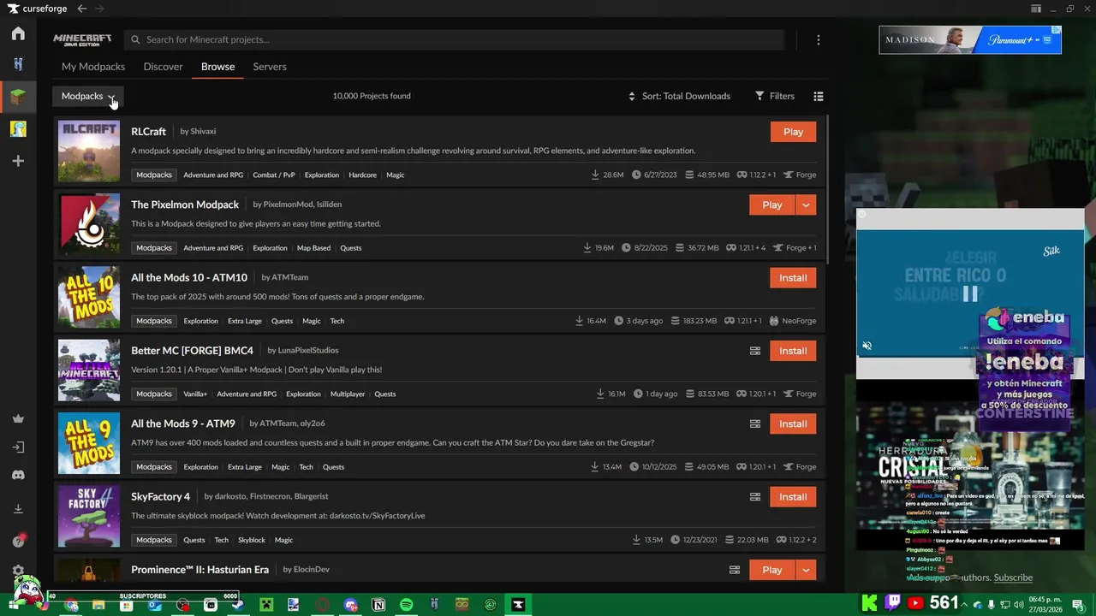Image resolution: width=1096 pixels, height=616 pixels.
Task: Click the Subscribe link under the ad
Action: click(x=1013, y=577)
